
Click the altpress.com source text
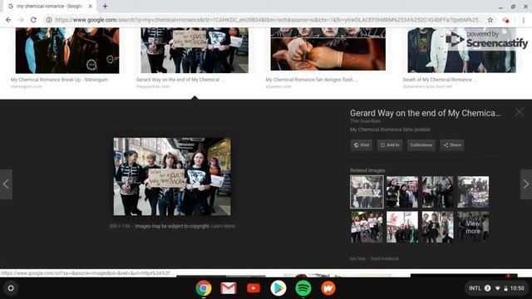pyautogui.click(x=278, y=86)
